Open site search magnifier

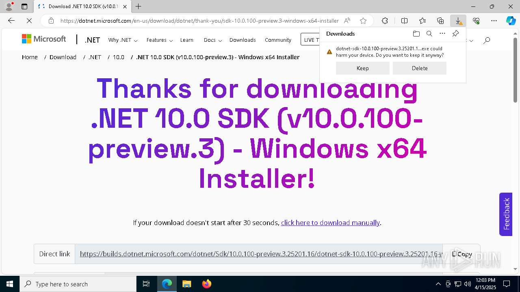point(487,40)
